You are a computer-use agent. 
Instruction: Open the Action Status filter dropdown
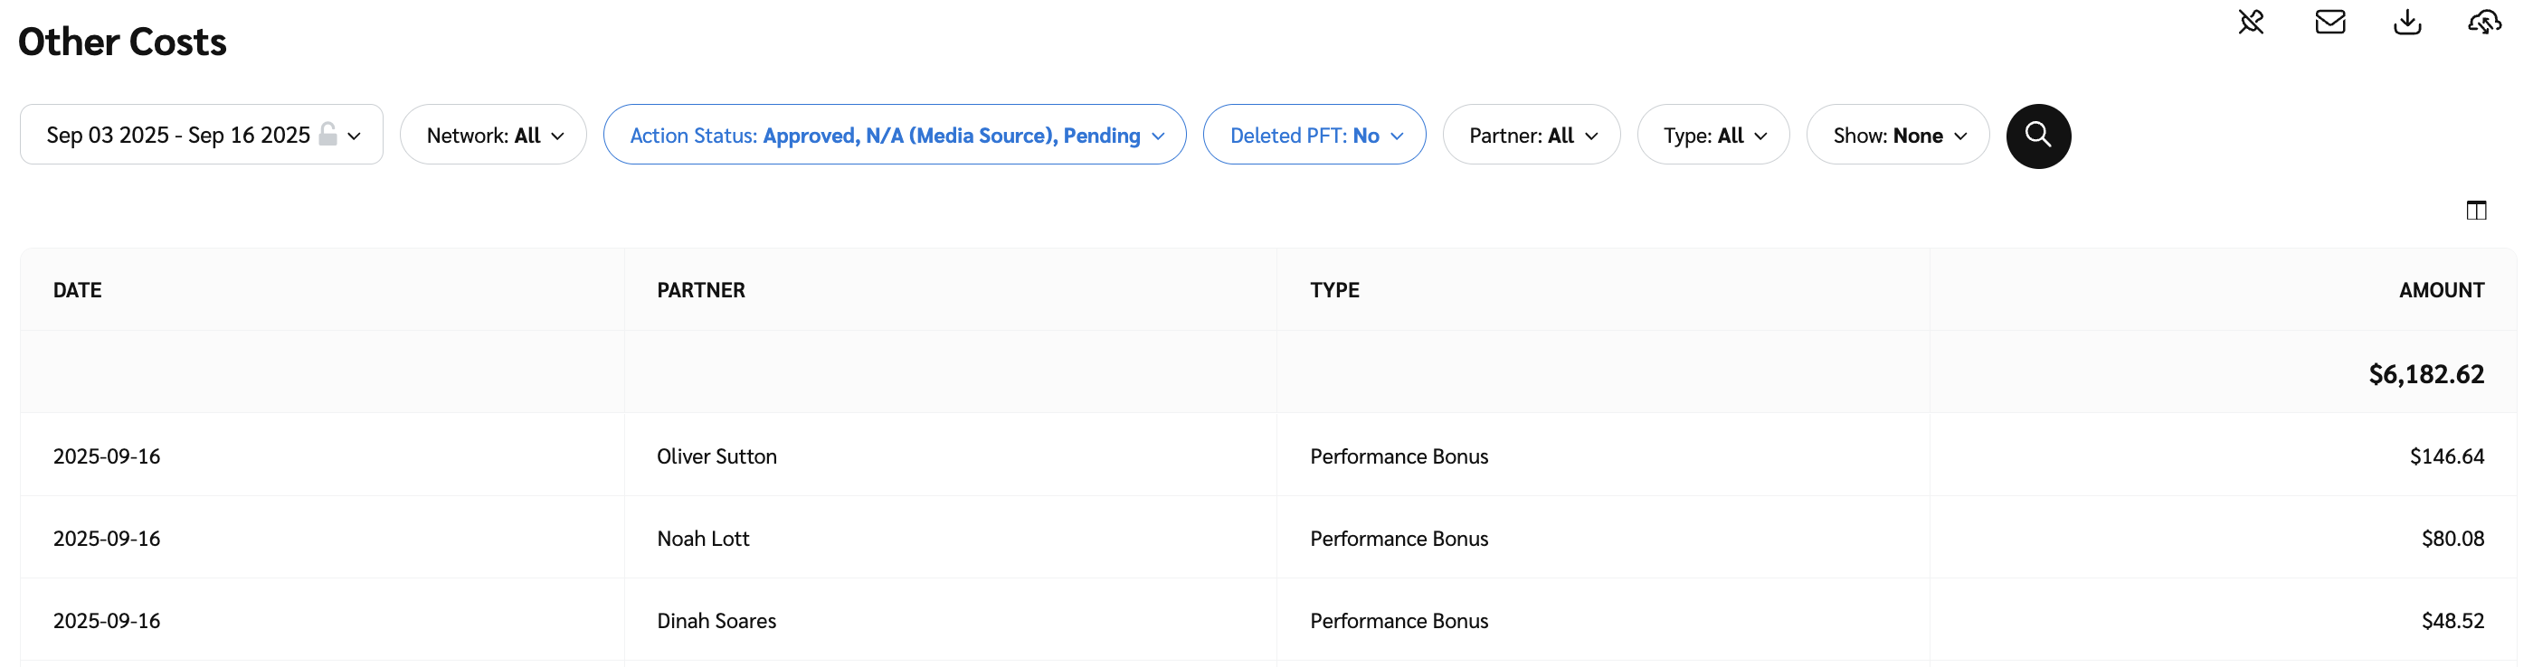894,136
